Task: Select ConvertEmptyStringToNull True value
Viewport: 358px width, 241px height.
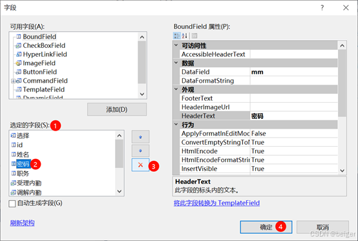Action: pyautogui.click(x=294, y=142)
